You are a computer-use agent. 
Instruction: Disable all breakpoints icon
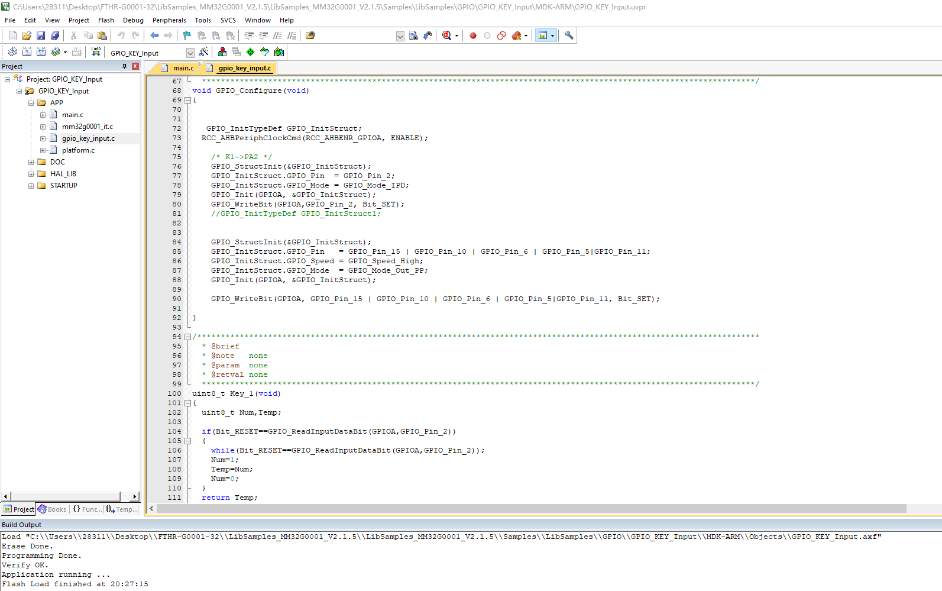(x=501, y=35)
